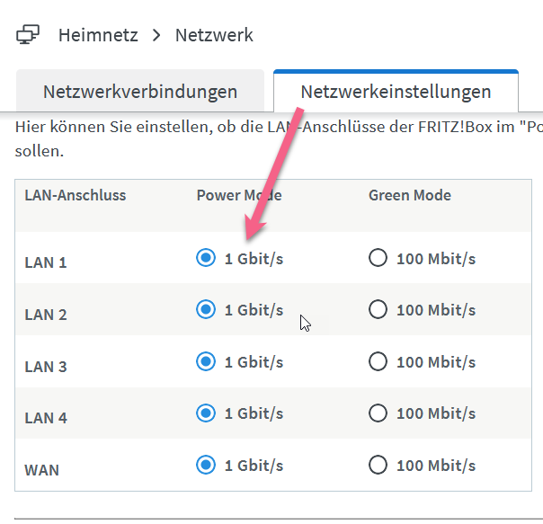543x524 pixels.
Task: Click the LAN-Anschluss column header
Action: coord(76,195)
